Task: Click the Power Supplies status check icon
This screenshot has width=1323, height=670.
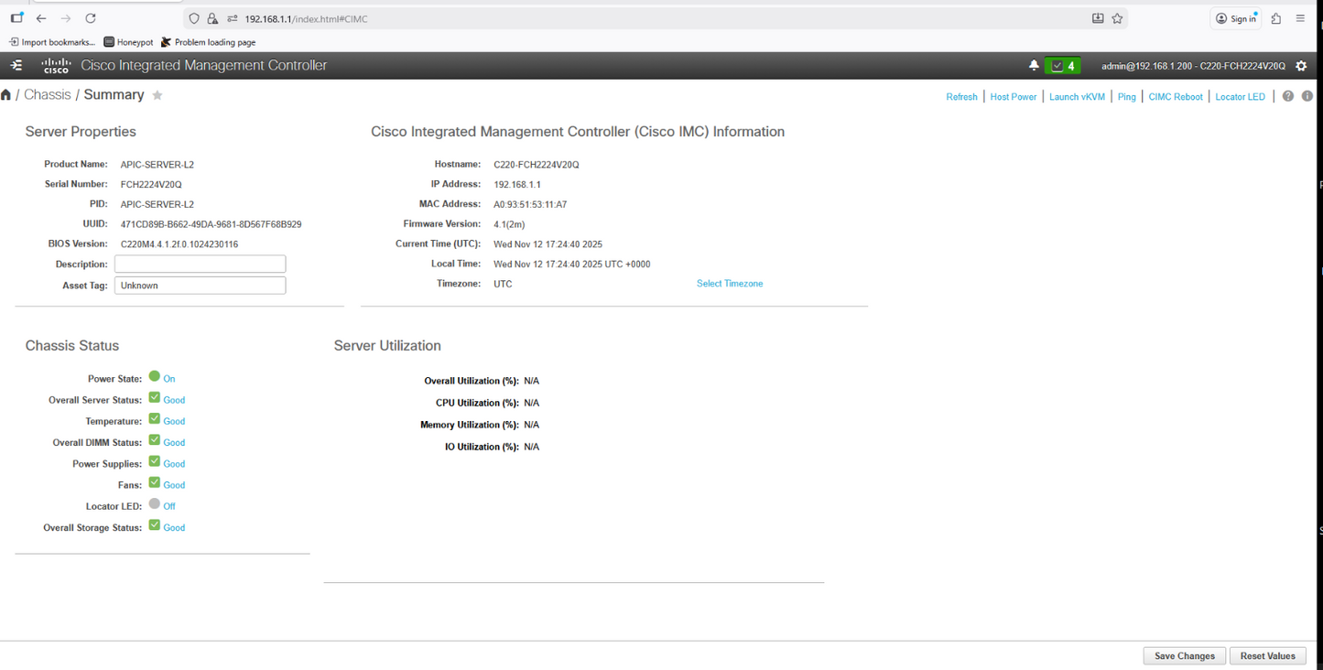Action: coord(155,462)
